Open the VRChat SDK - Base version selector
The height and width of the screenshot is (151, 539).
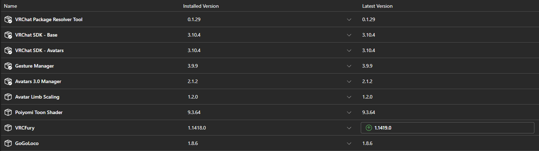tap(349, 35)
